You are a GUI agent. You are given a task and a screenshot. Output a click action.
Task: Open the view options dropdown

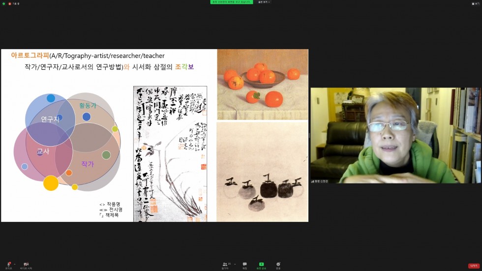pyautogui.click(x=264, y=2)
